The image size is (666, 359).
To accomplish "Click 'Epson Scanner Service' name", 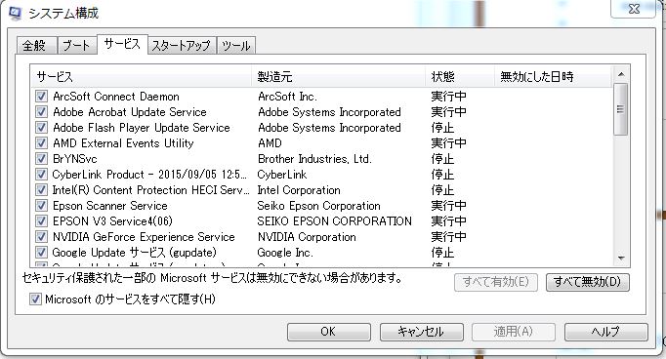I will click(110, 206).
